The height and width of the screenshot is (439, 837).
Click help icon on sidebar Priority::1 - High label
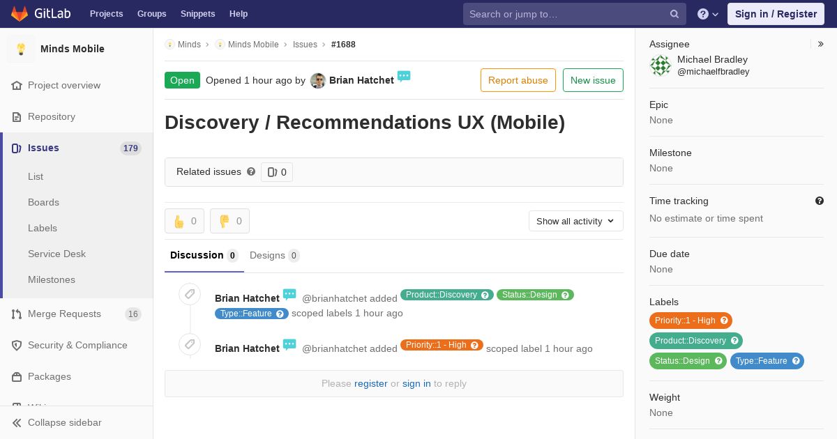(724, 321)
